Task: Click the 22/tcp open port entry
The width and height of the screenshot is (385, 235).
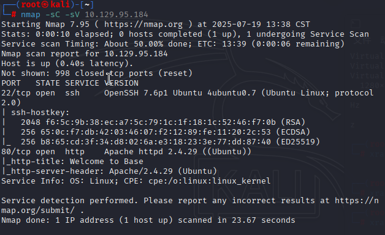Action: [28, 93]
